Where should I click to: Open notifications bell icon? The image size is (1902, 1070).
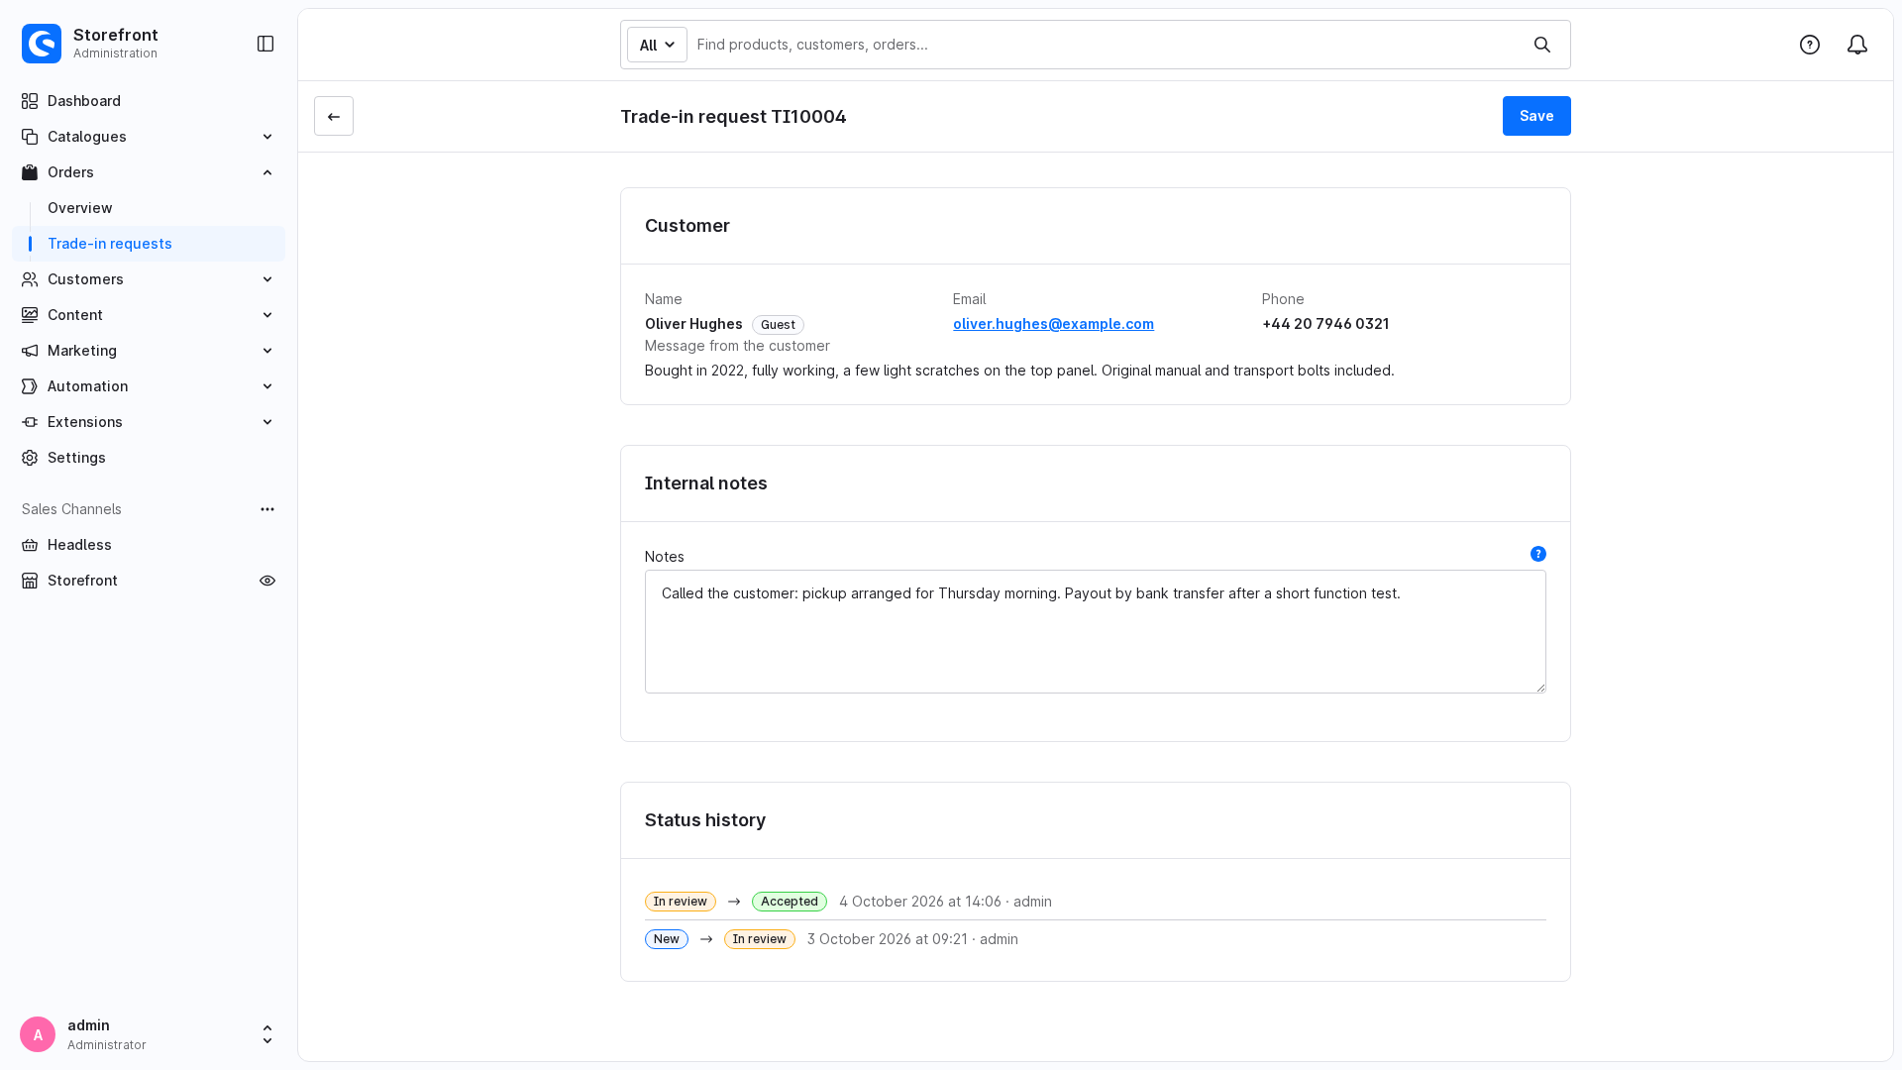click(1857, 45)
